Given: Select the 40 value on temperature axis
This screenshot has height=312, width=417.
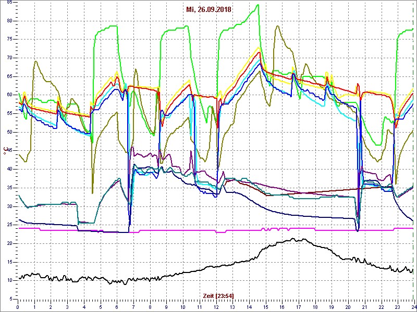Looking at the screenshot, I should click(9, 170).
